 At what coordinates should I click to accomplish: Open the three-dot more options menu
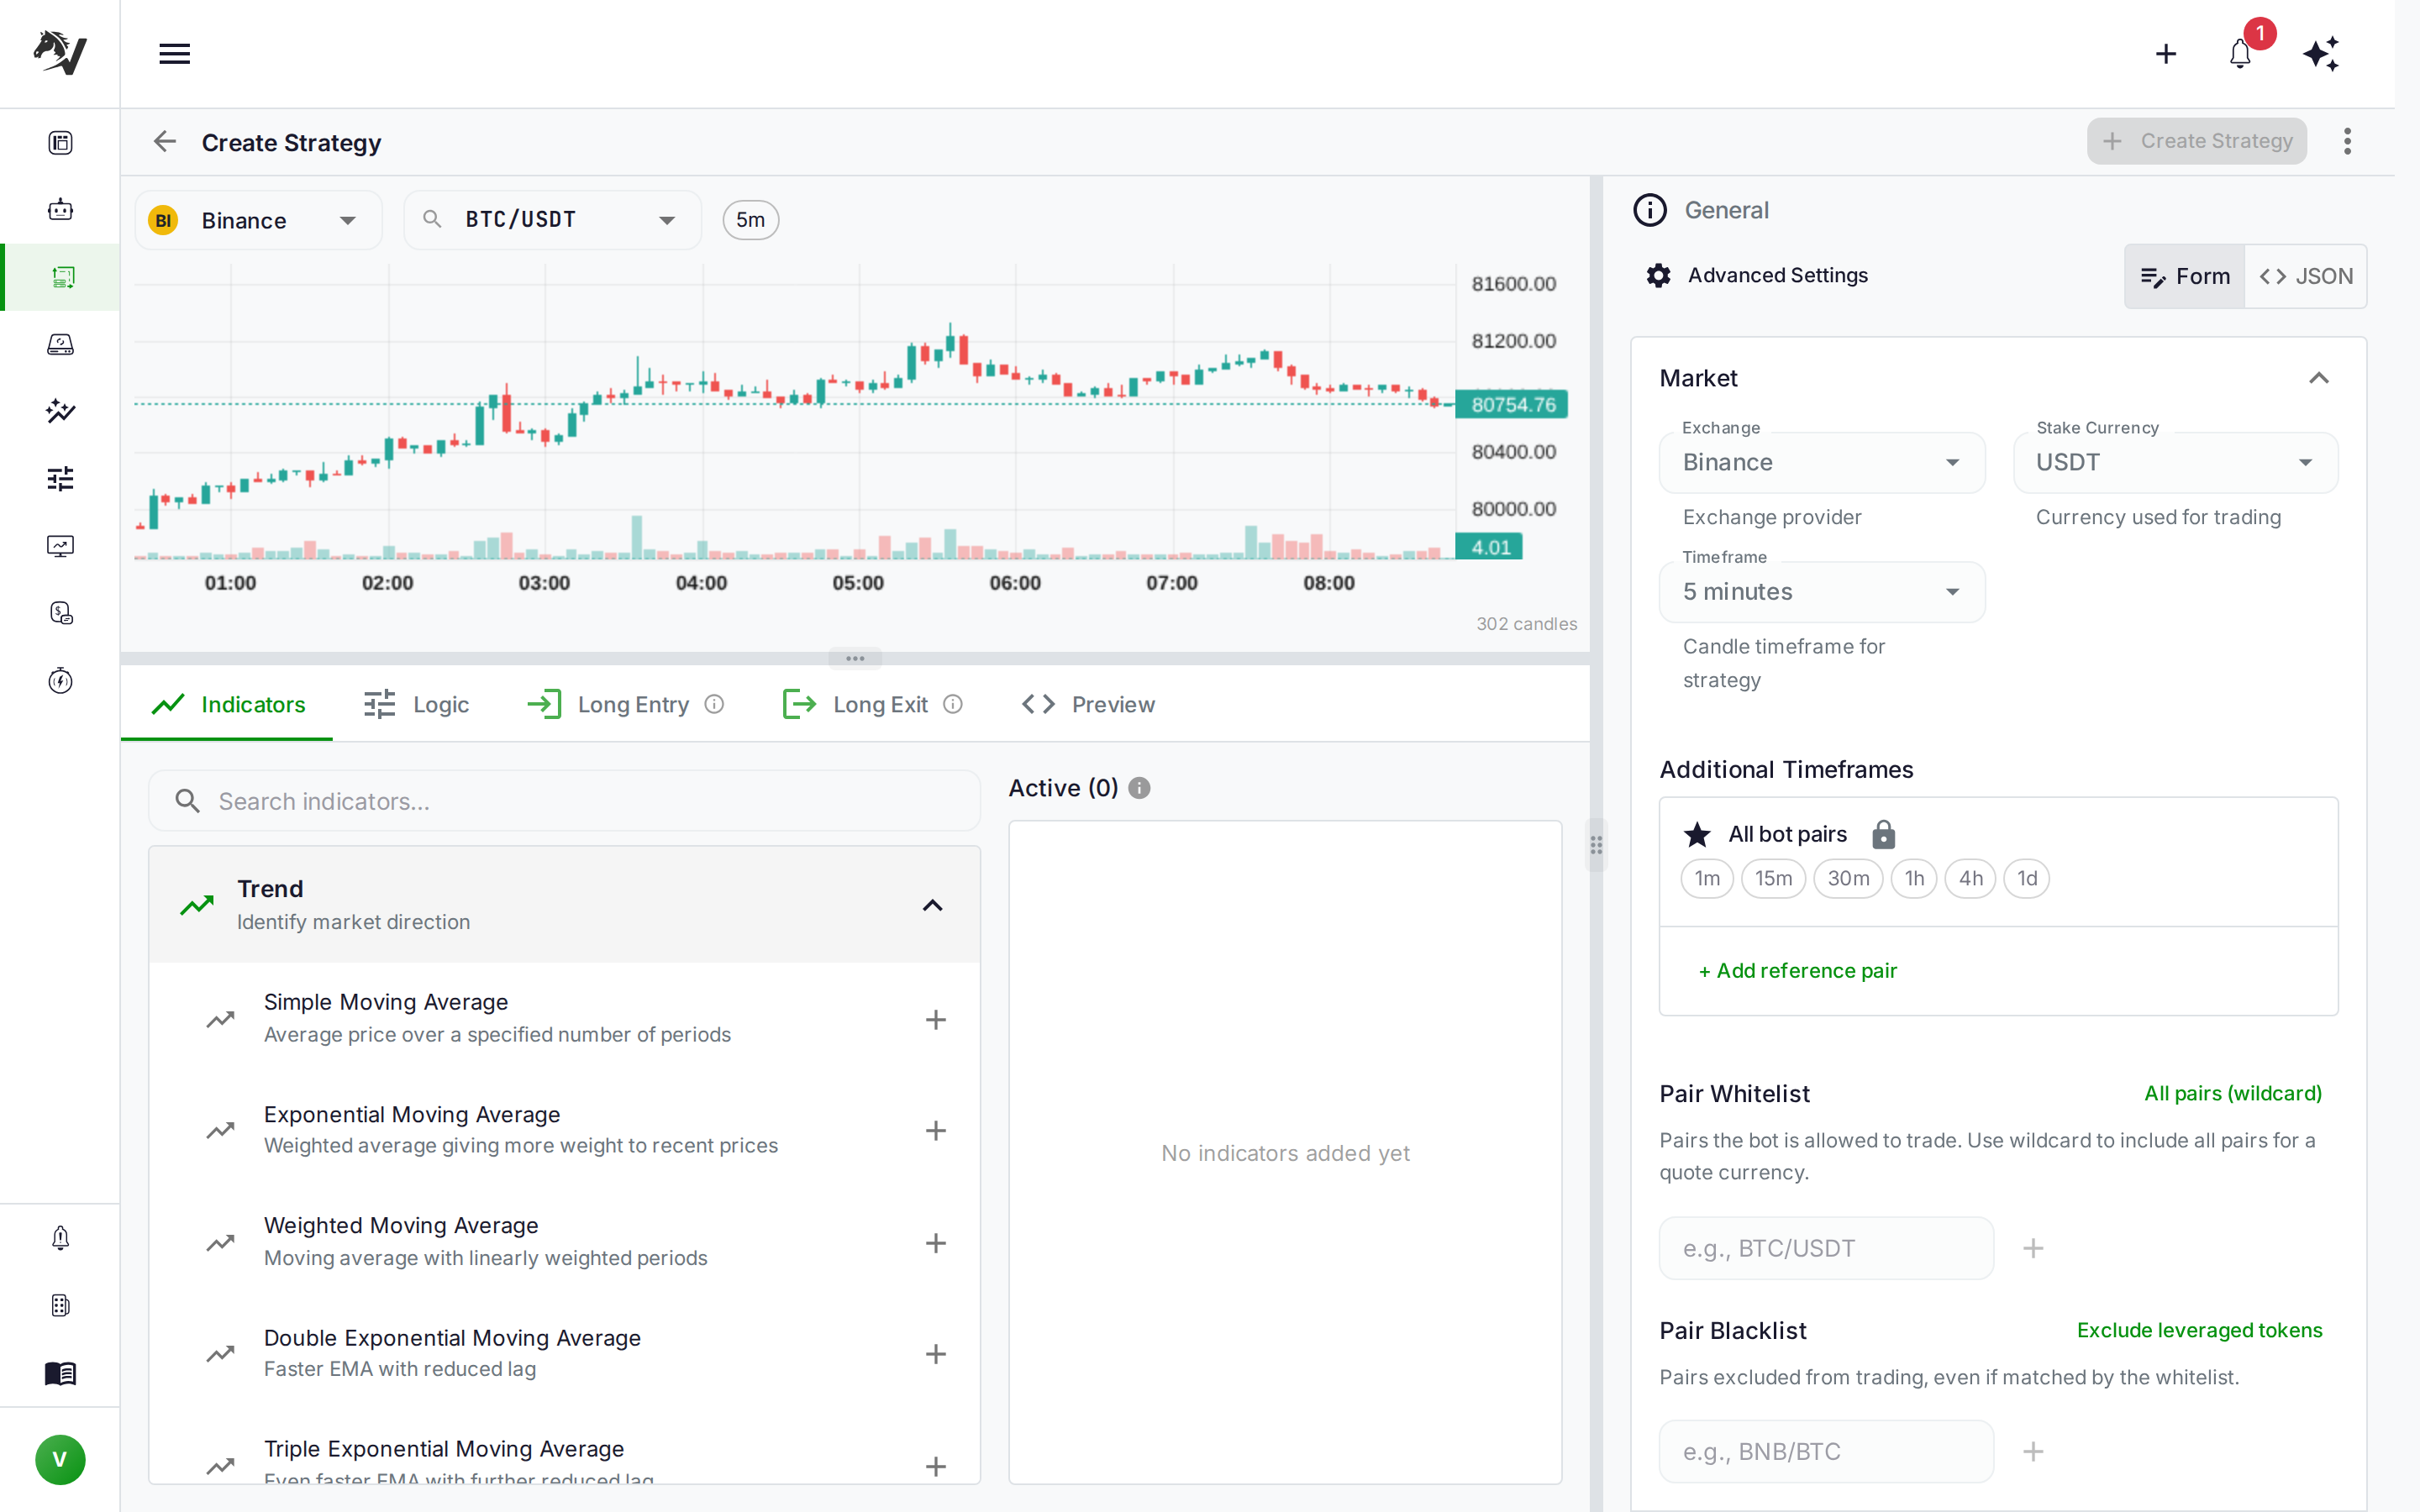click(x=2347, y=142)
